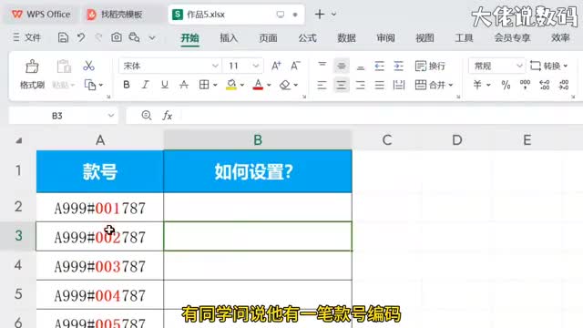Apply percent style format
Image resolution: width=583 pixels, height=328 pixels.
(506, 85)
